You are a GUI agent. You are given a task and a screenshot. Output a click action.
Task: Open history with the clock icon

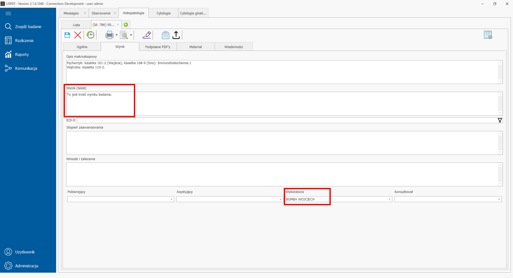[x=91, y=35]
